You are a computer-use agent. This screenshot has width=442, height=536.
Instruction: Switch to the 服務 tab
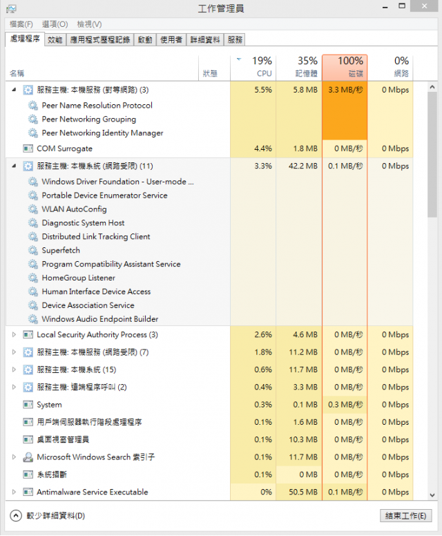(235, 39)
